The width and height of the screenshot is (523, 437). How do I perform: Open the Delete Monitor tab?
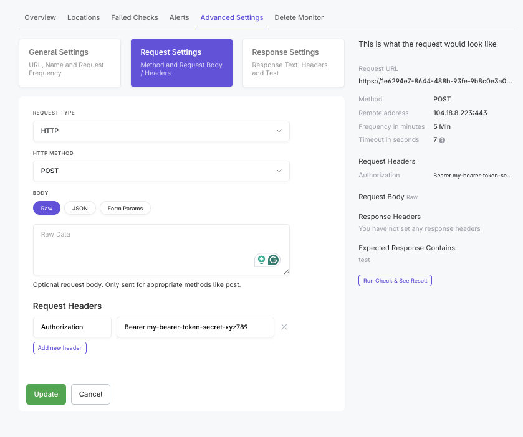click(299, 17)
